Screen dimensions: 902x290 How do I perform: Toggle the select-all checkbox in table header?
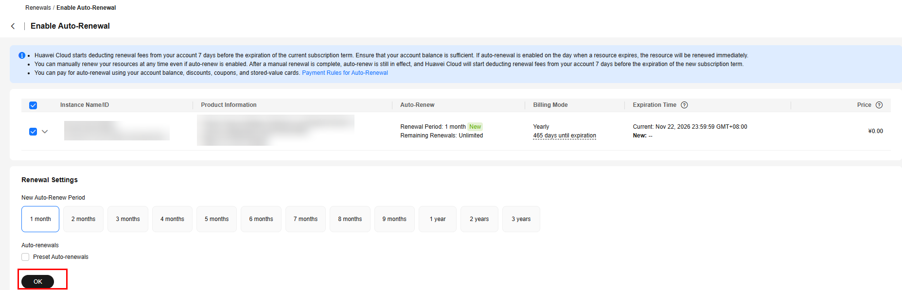(x=33, y=105)
